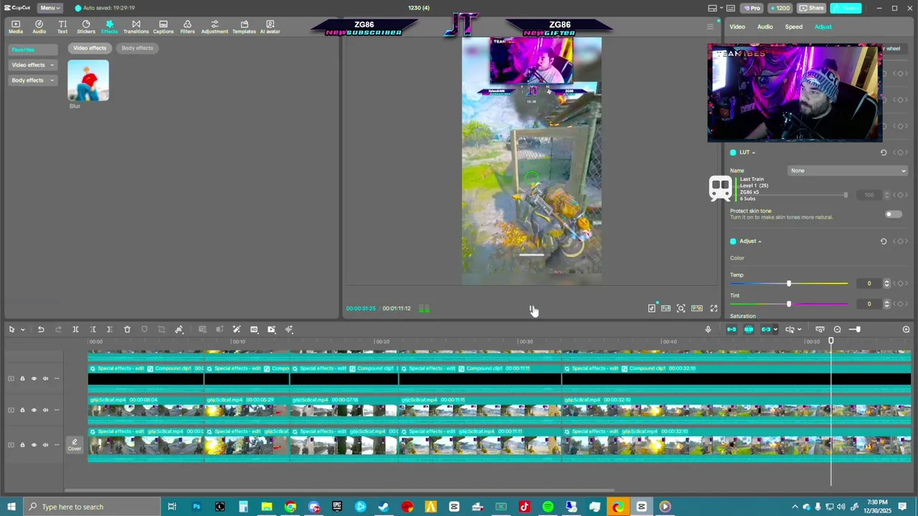
Task: Click the Pro button
Action: point(752,8)
